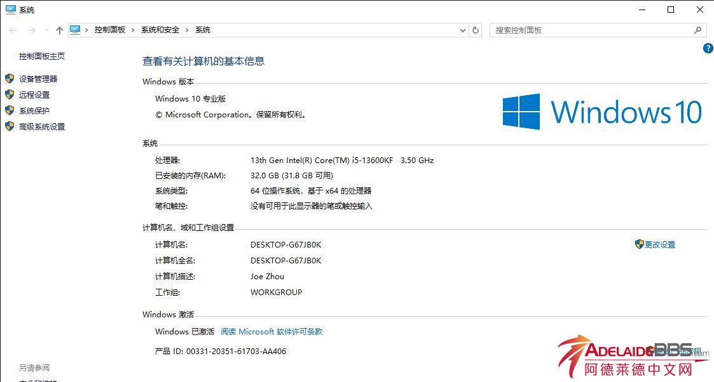Open 系统保护 settings
The image size is (714, 382).
[34, 110]
